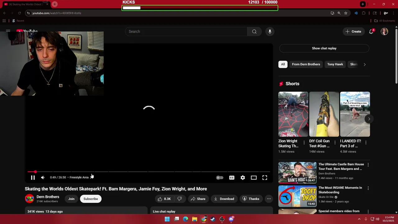Show hidden system tray icons chevron
The width and height of the screenshot is (398, 224).
click(x=359, y=219)
